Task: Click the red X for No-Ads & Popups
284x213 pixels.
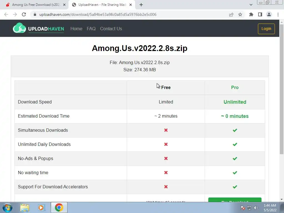Action: (x=166, y=158)
